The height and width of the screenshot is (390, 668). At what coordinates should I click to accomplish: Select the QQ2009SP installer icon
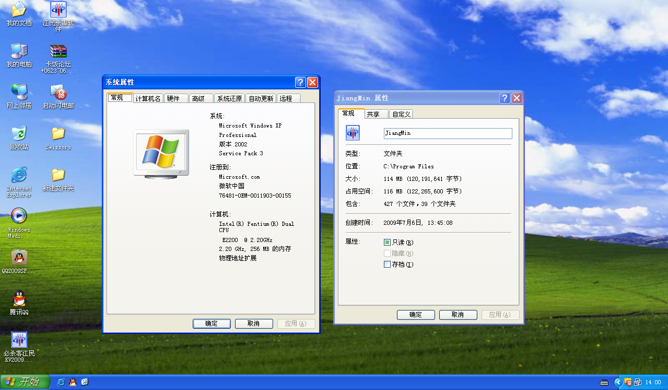[x=19, y=261]
